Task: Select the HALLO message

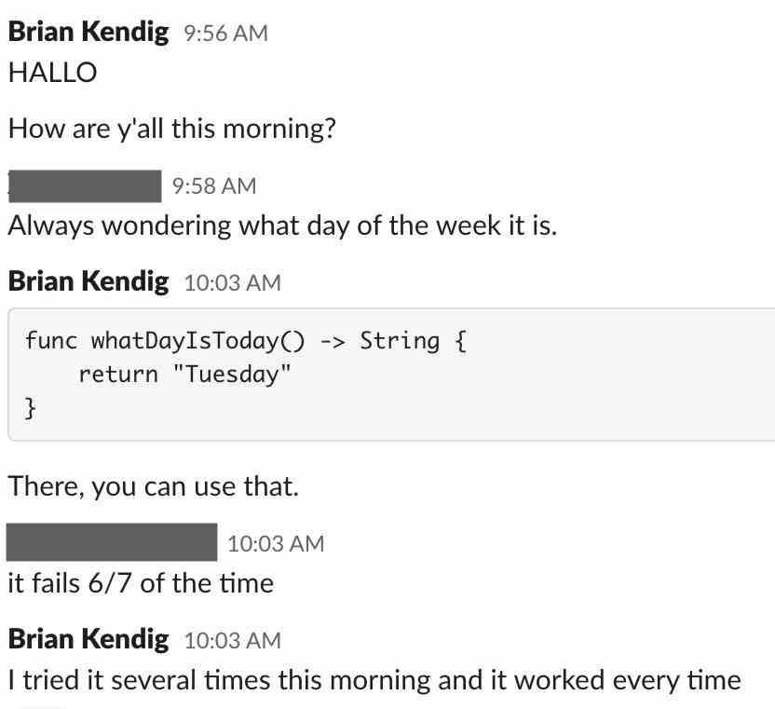Action: pyautogui.click(x=52, y=73)
